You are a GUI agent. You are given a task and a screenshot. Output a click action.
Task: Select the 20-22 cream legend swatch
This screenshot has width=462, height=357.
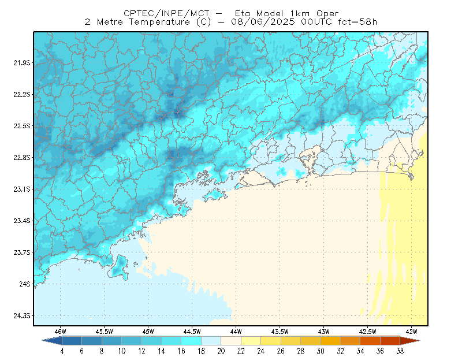(231, 341)
